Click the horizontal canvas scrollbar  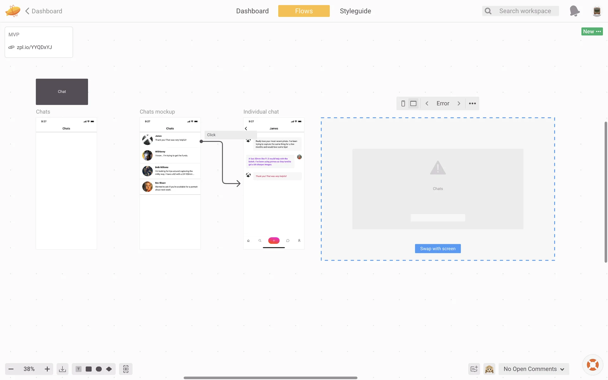coord(270,378)
